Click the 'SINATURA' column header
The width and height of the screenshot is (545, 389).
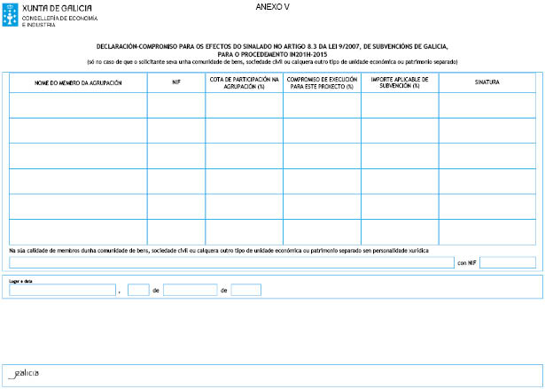click(487, 82)
